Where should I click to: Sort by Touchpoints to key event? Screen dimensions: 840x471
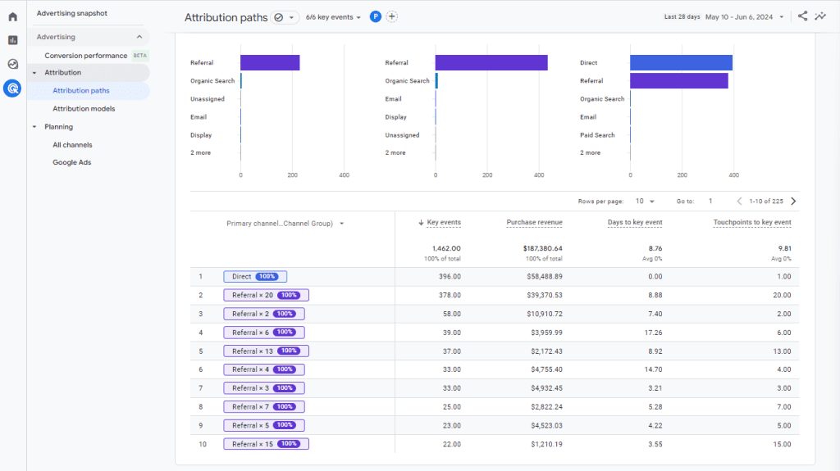point(752,223)
